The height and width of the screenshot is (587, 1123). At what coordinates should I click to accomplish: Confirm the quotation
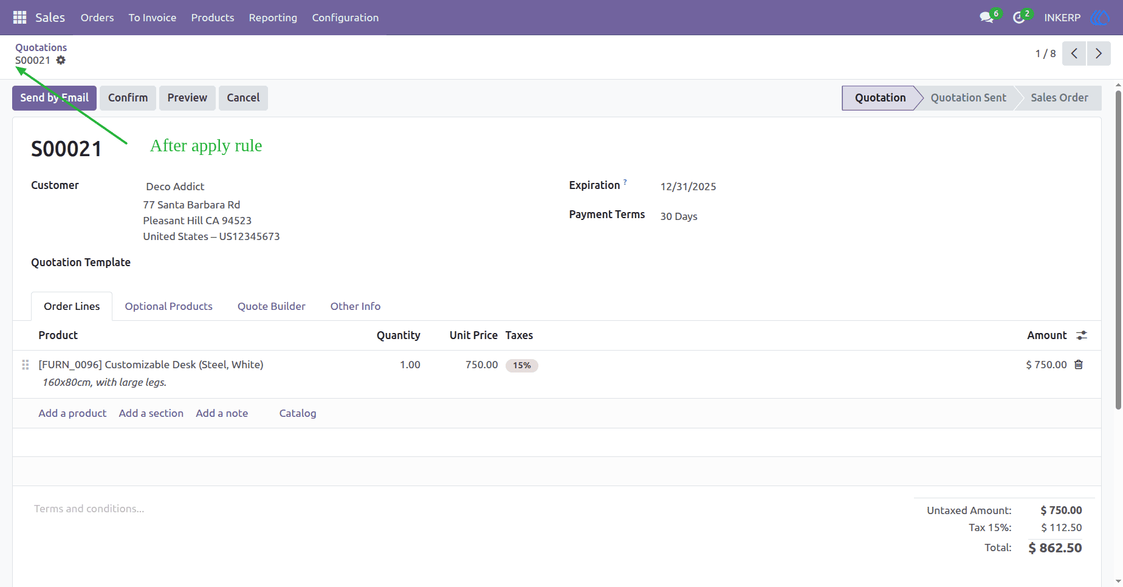pos(128,98)
